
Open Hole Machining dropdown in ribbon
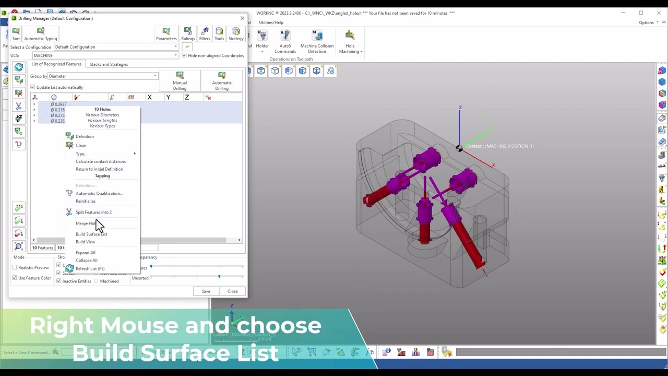coord(350,42)
